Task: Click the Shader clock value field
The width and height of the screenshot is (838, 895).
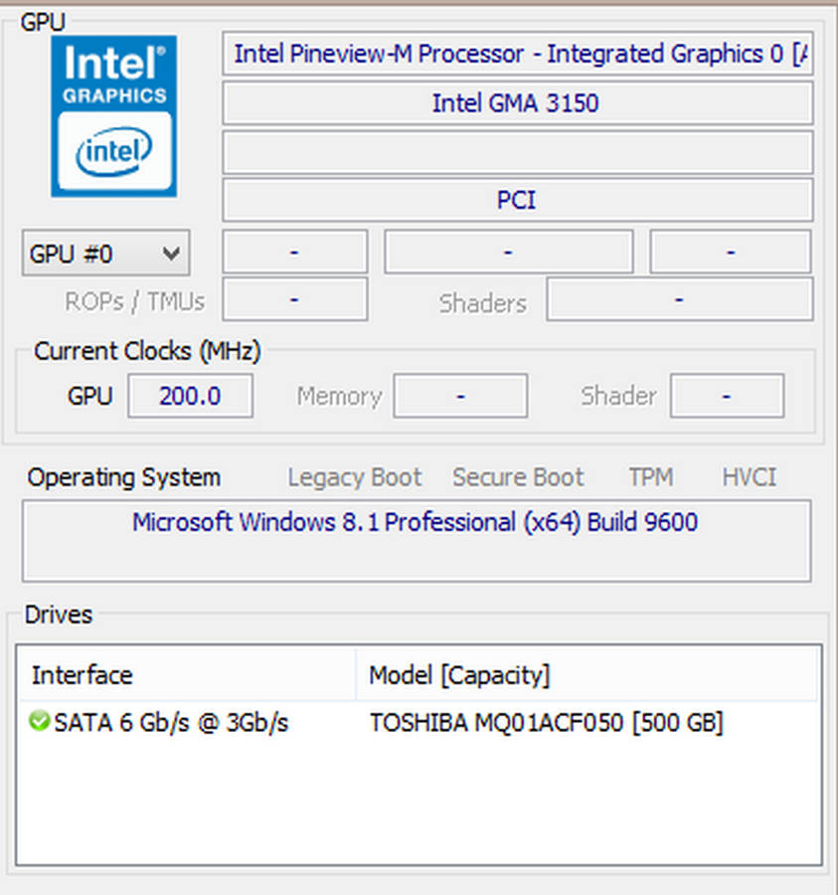Action: coord(727,396)
